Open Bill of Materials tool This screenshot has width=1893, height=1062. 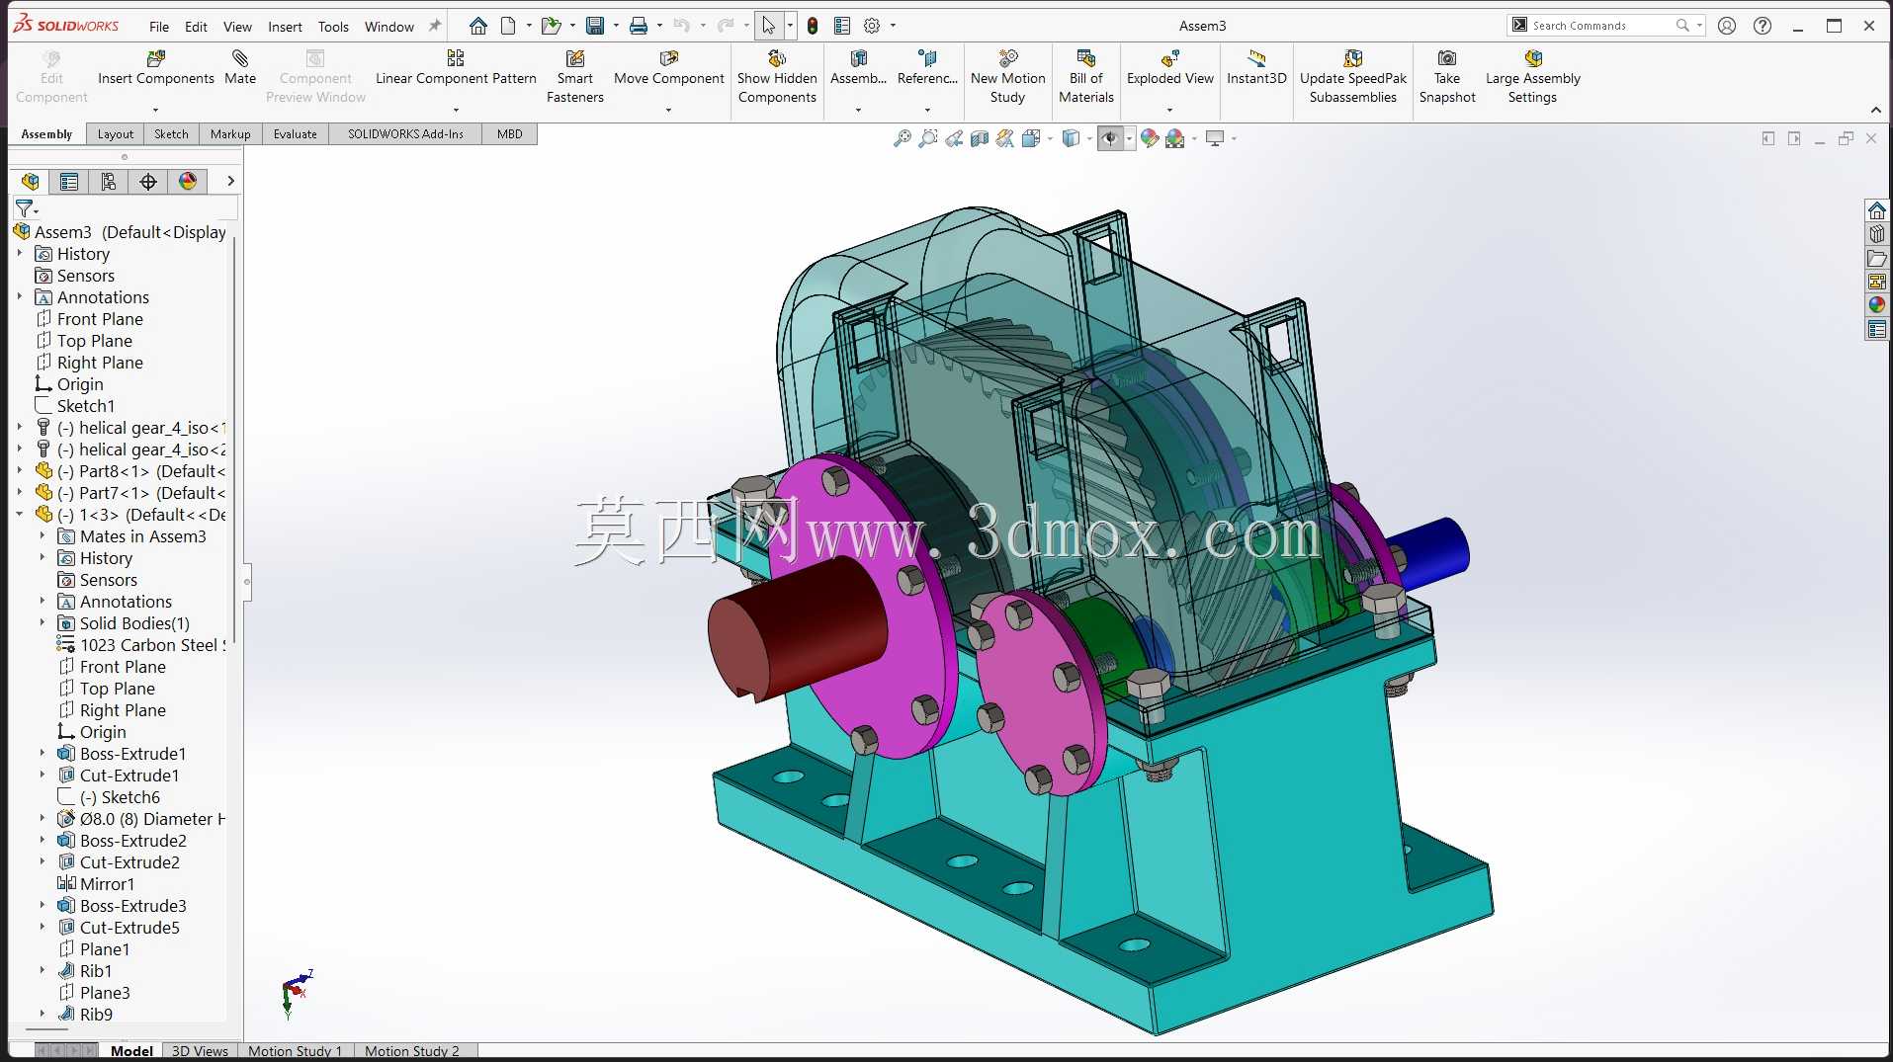(1085, 76)
